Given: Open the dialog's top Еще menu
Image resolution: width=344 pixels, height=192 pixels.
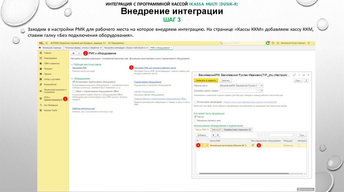Looking at the screenshot, I should [x=298, y=80].
